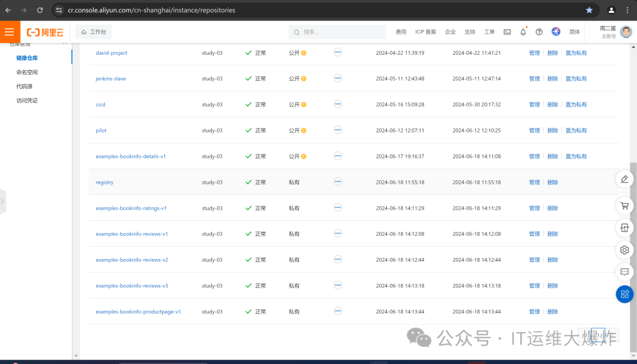The image size is (637, 364).
Task: Click 删除 for examples-bookinfo-reviews-v1
Action: 553,234
